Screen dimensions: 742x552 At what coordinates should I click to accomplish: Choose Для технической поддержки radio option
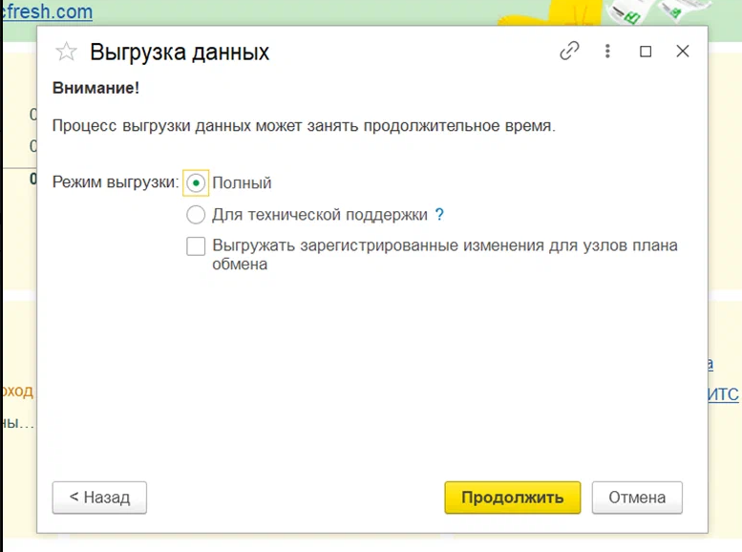coord(196,215)
